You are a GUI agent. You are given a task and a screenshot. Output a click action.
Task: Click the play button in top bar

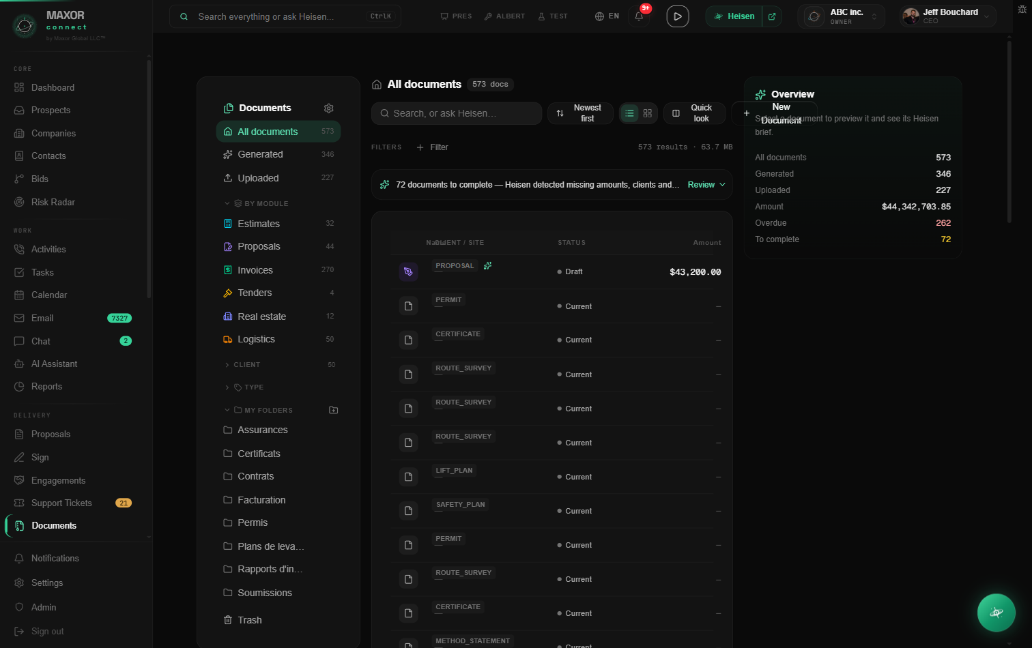[x=677, y=16]
